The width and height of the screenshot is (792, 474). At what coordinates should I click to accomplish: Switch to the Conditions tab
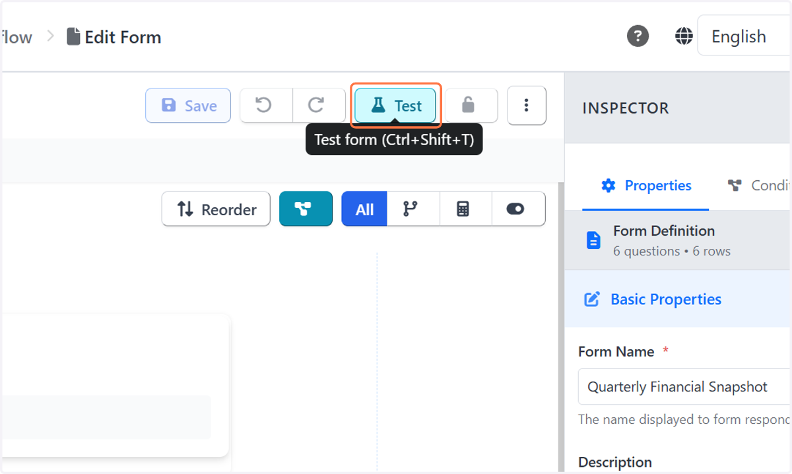(759, 186)
